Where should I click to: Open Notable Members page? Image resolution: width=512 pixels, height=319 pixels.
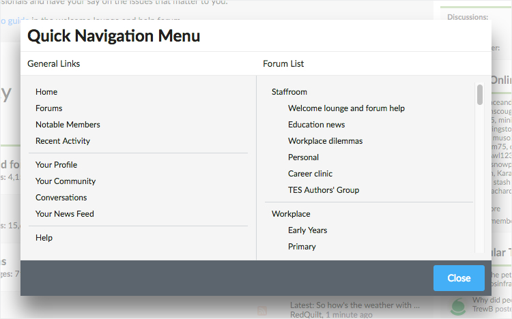coord(68,125)
